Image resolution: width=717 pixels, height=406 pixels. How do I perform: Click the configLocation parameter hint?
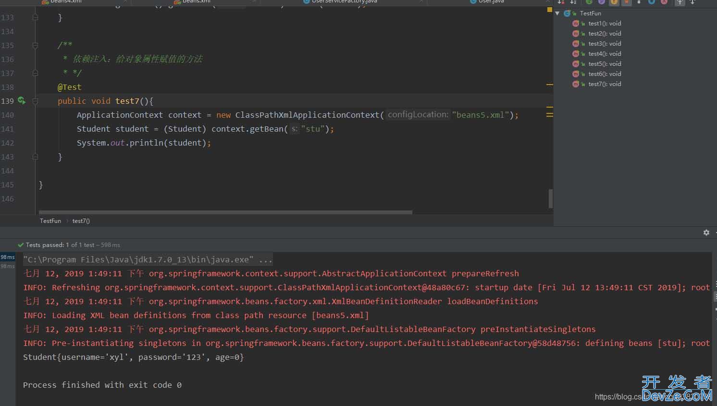tap(418, 115)
